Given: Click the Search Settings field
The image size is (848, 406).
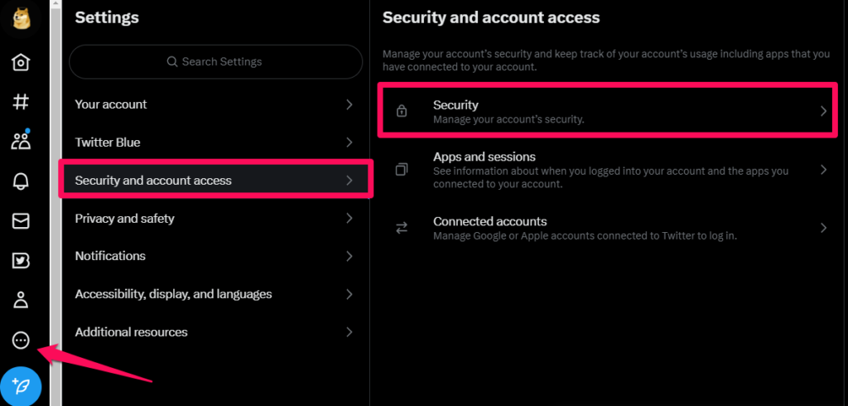Looking at the screenshot, I should (x=216, y=61).
